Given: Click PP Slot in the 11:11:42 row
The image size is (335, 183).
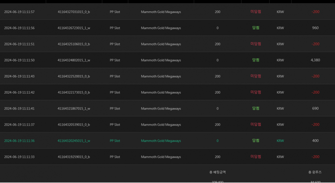Looking at the screenshot, I should (115, 92).
